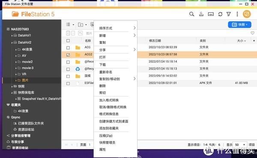Viewport: 257px width, 158px height.
Task: Choose 压缩(Zip) from context menu
Action: (106, 135)
